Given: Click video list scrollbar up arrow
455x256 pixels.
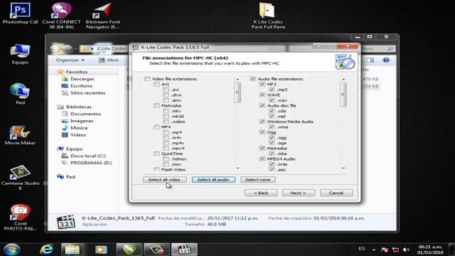Looking at the screenshot, I should 237,79.
